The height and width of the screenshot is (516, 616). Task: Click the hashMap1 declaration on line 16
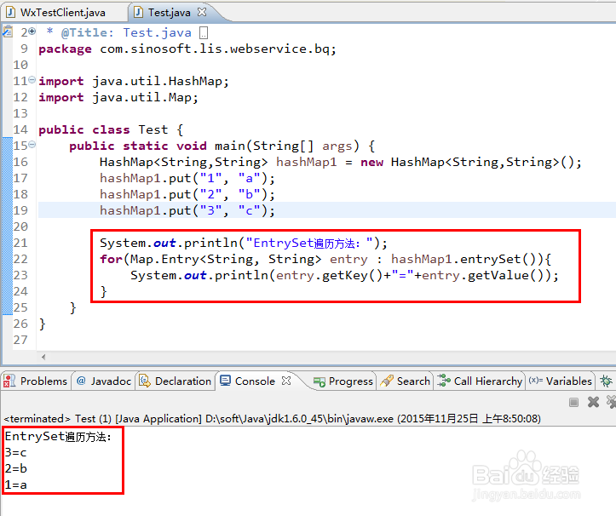click(x=340, y=162)
